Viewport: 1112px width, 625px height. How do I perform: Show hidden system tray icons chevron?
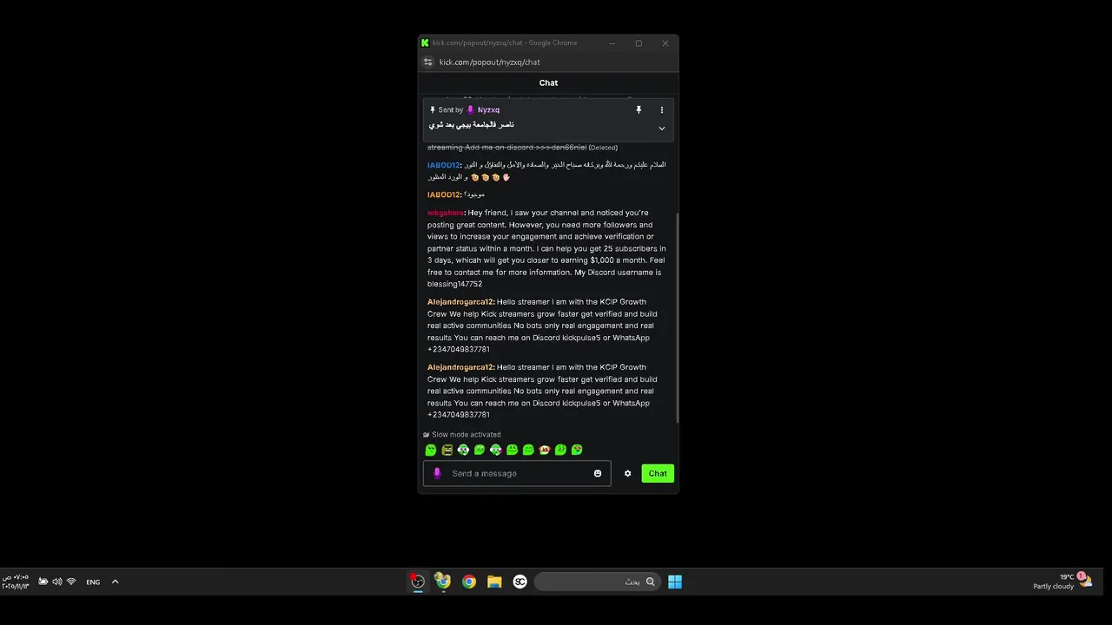pyautogui.click(x=115, y=582)
